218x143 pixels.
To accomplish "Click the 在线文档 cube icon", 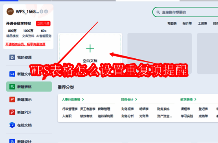I will click(12, 125).
